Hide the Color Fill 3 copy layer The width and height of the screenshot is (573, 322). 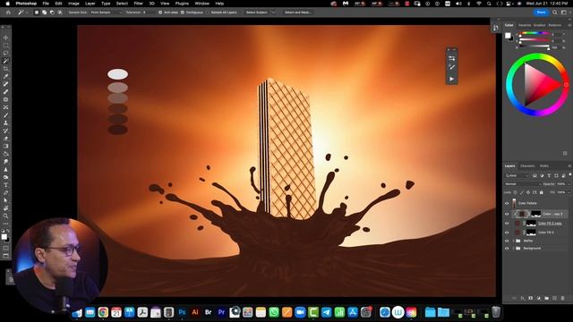(x=507, y=224)
